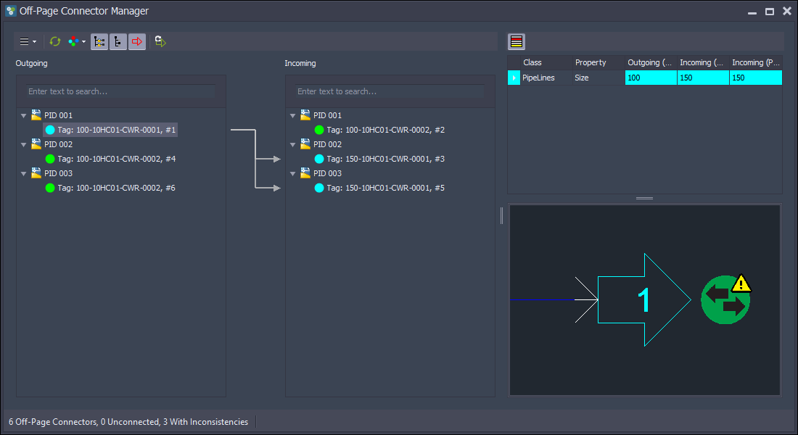Collapse PID 003 in the Incoming tree
The height and width of the screenshot is (435, 798).
pos(293,174)
